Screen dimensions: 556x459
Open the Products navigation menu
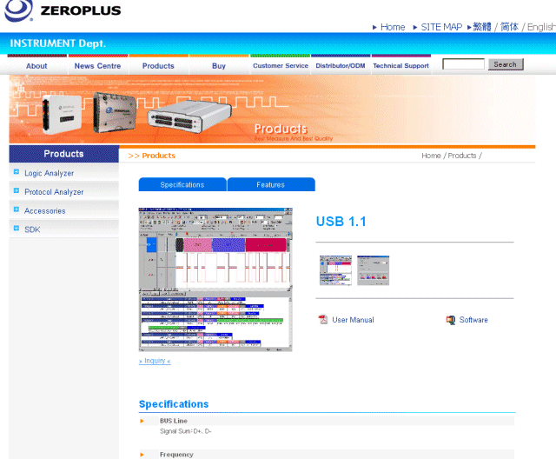click(x=158, y=66)
